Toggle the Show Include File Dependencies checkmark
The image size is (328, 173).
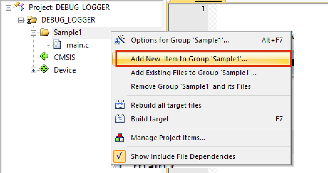point(120,156)
